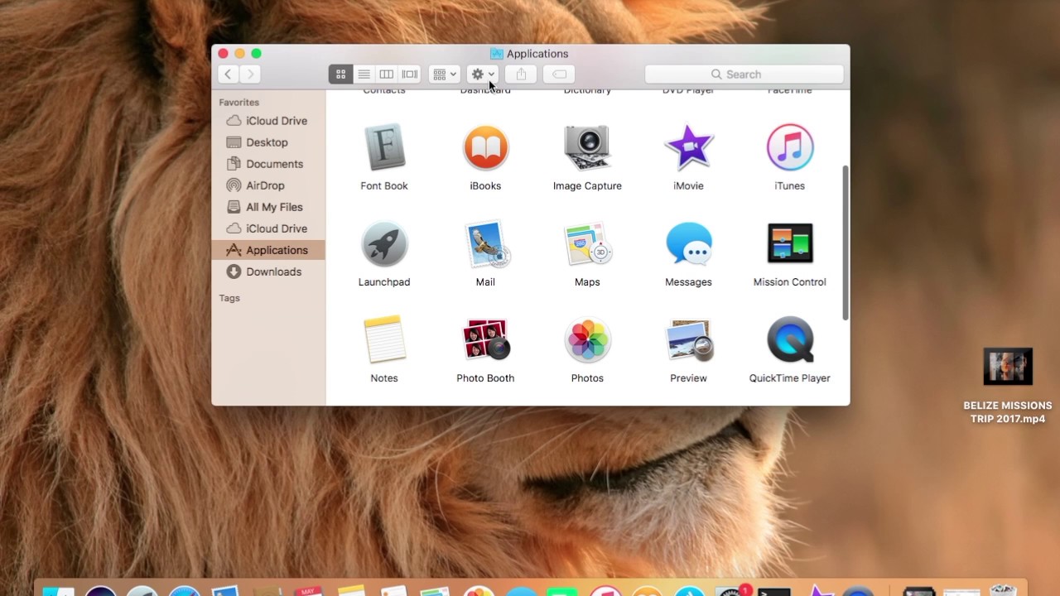1060x596 pixels.
Task: Select the Maps application icon
Action: click(x=587, y=243)
